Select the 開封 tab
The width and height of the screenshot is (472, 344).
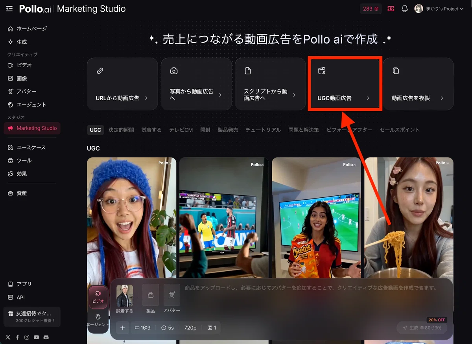(x=205, y=130)
